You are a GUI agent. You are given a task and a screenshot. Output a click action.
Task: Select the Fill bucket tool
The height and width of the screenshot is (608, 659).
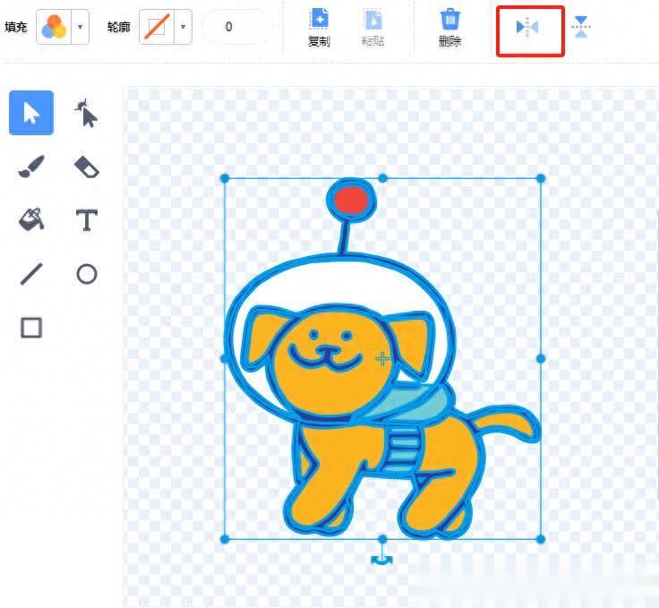(31, 219)
